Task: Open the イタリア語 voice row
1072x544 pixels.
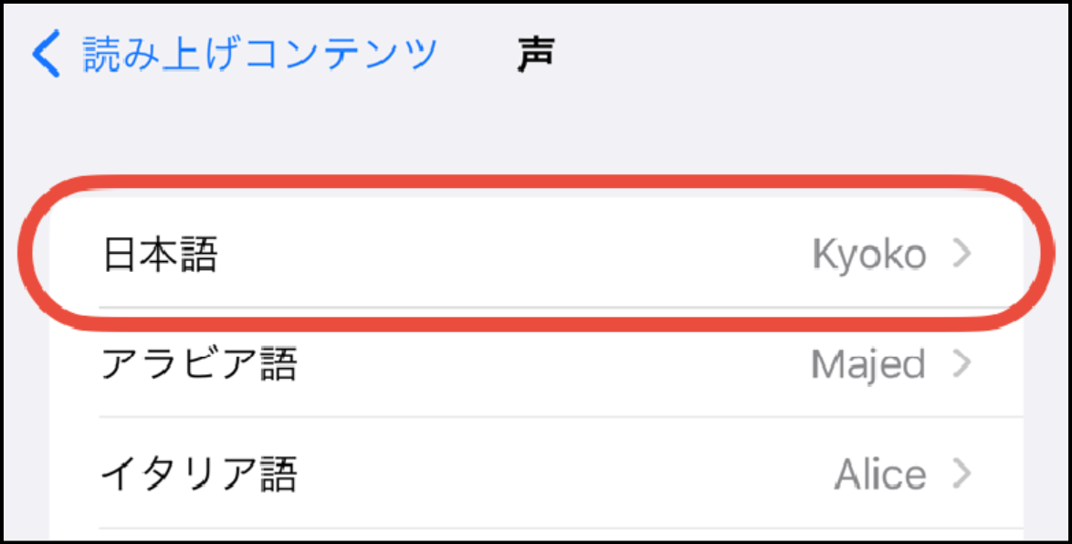Action: point(198,475)
